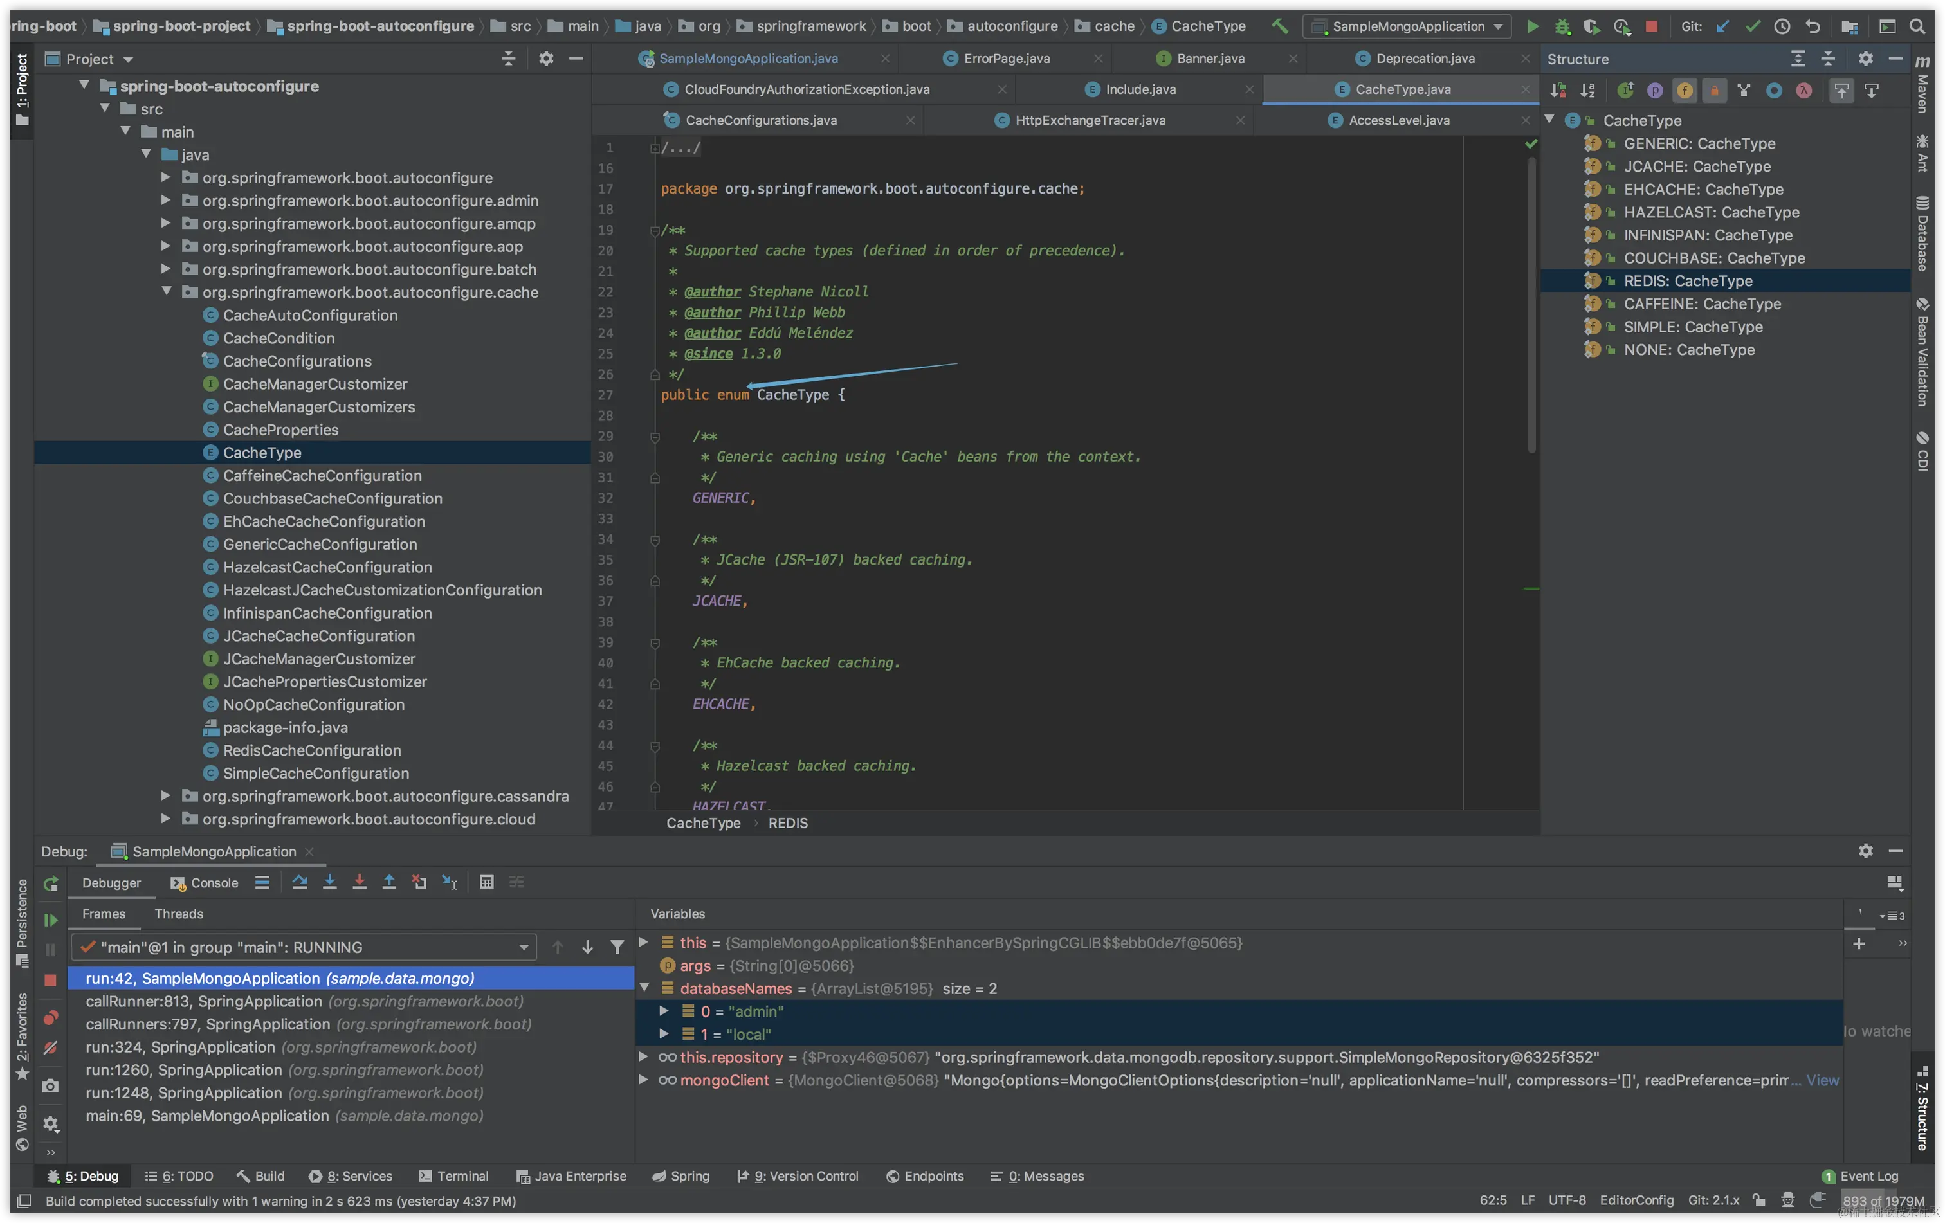Expand org.springframework.boot.autoconfigure.cassandra package

coord(165,796)
